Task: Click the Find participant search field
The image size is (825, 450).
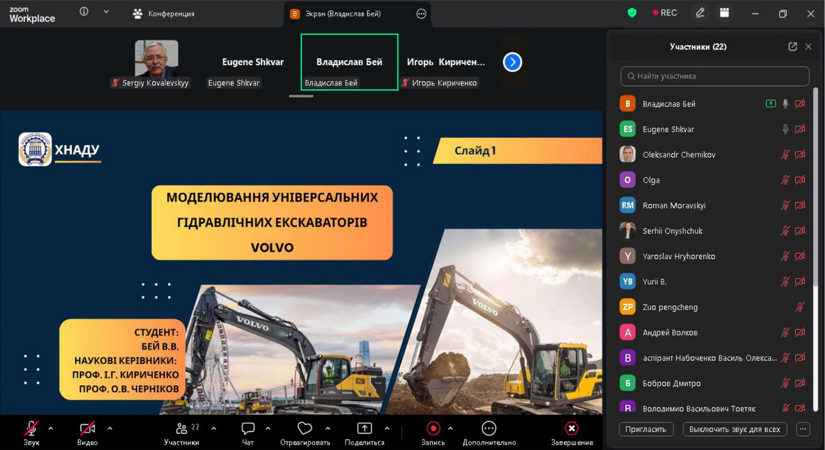Action: [x=715, y=76]
